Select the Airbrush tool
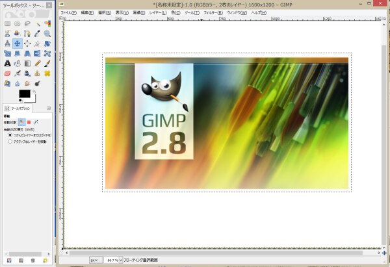Screen dimensions: 390x267 17,73
